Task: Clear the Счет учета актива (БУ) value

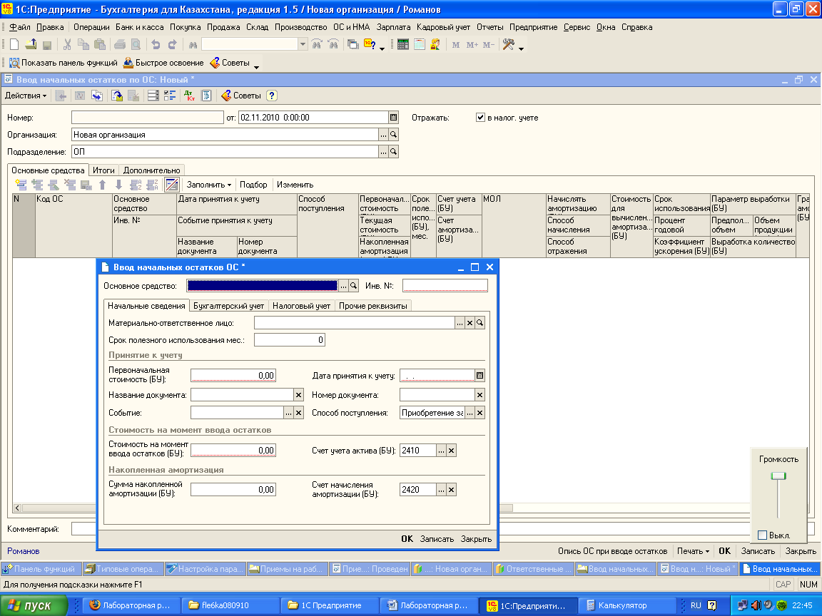Action: click(452, 451)
